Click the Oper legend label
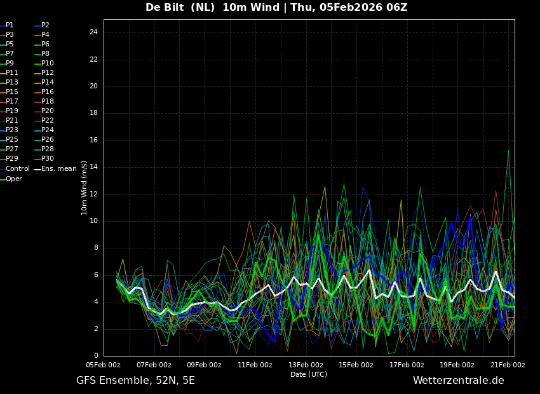The image size is (540, 394). [13, 179]
